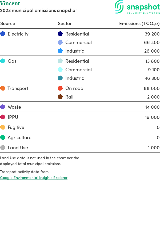Select the Transport orange color dot
Viewport: 160px width, 227px height.
click(x=3, y=88)
